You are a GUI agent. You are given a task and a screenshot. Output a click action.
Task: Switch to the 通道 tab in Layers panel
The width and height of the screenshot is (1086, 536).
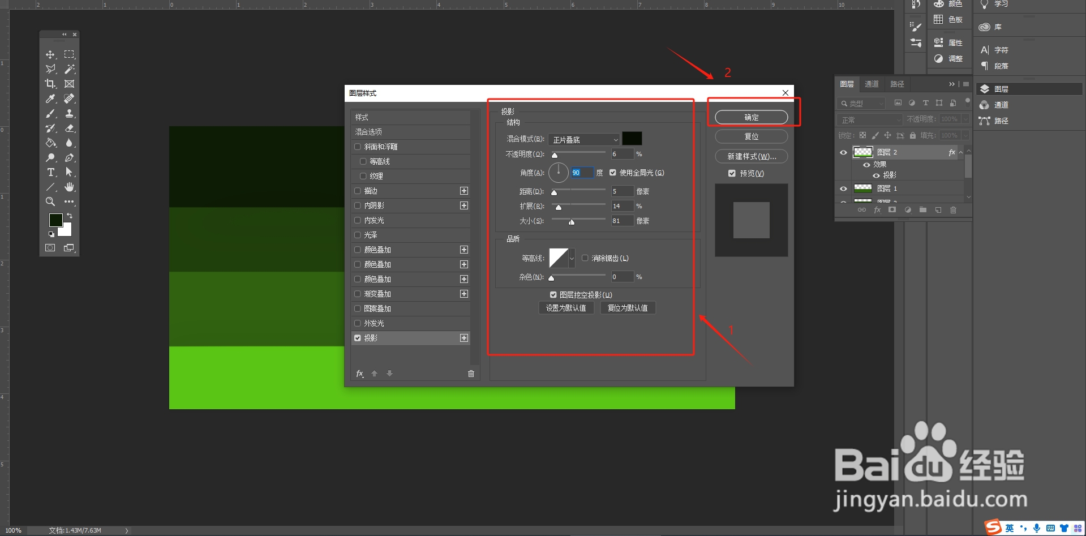pyautogui.click(x=872, y=84)
